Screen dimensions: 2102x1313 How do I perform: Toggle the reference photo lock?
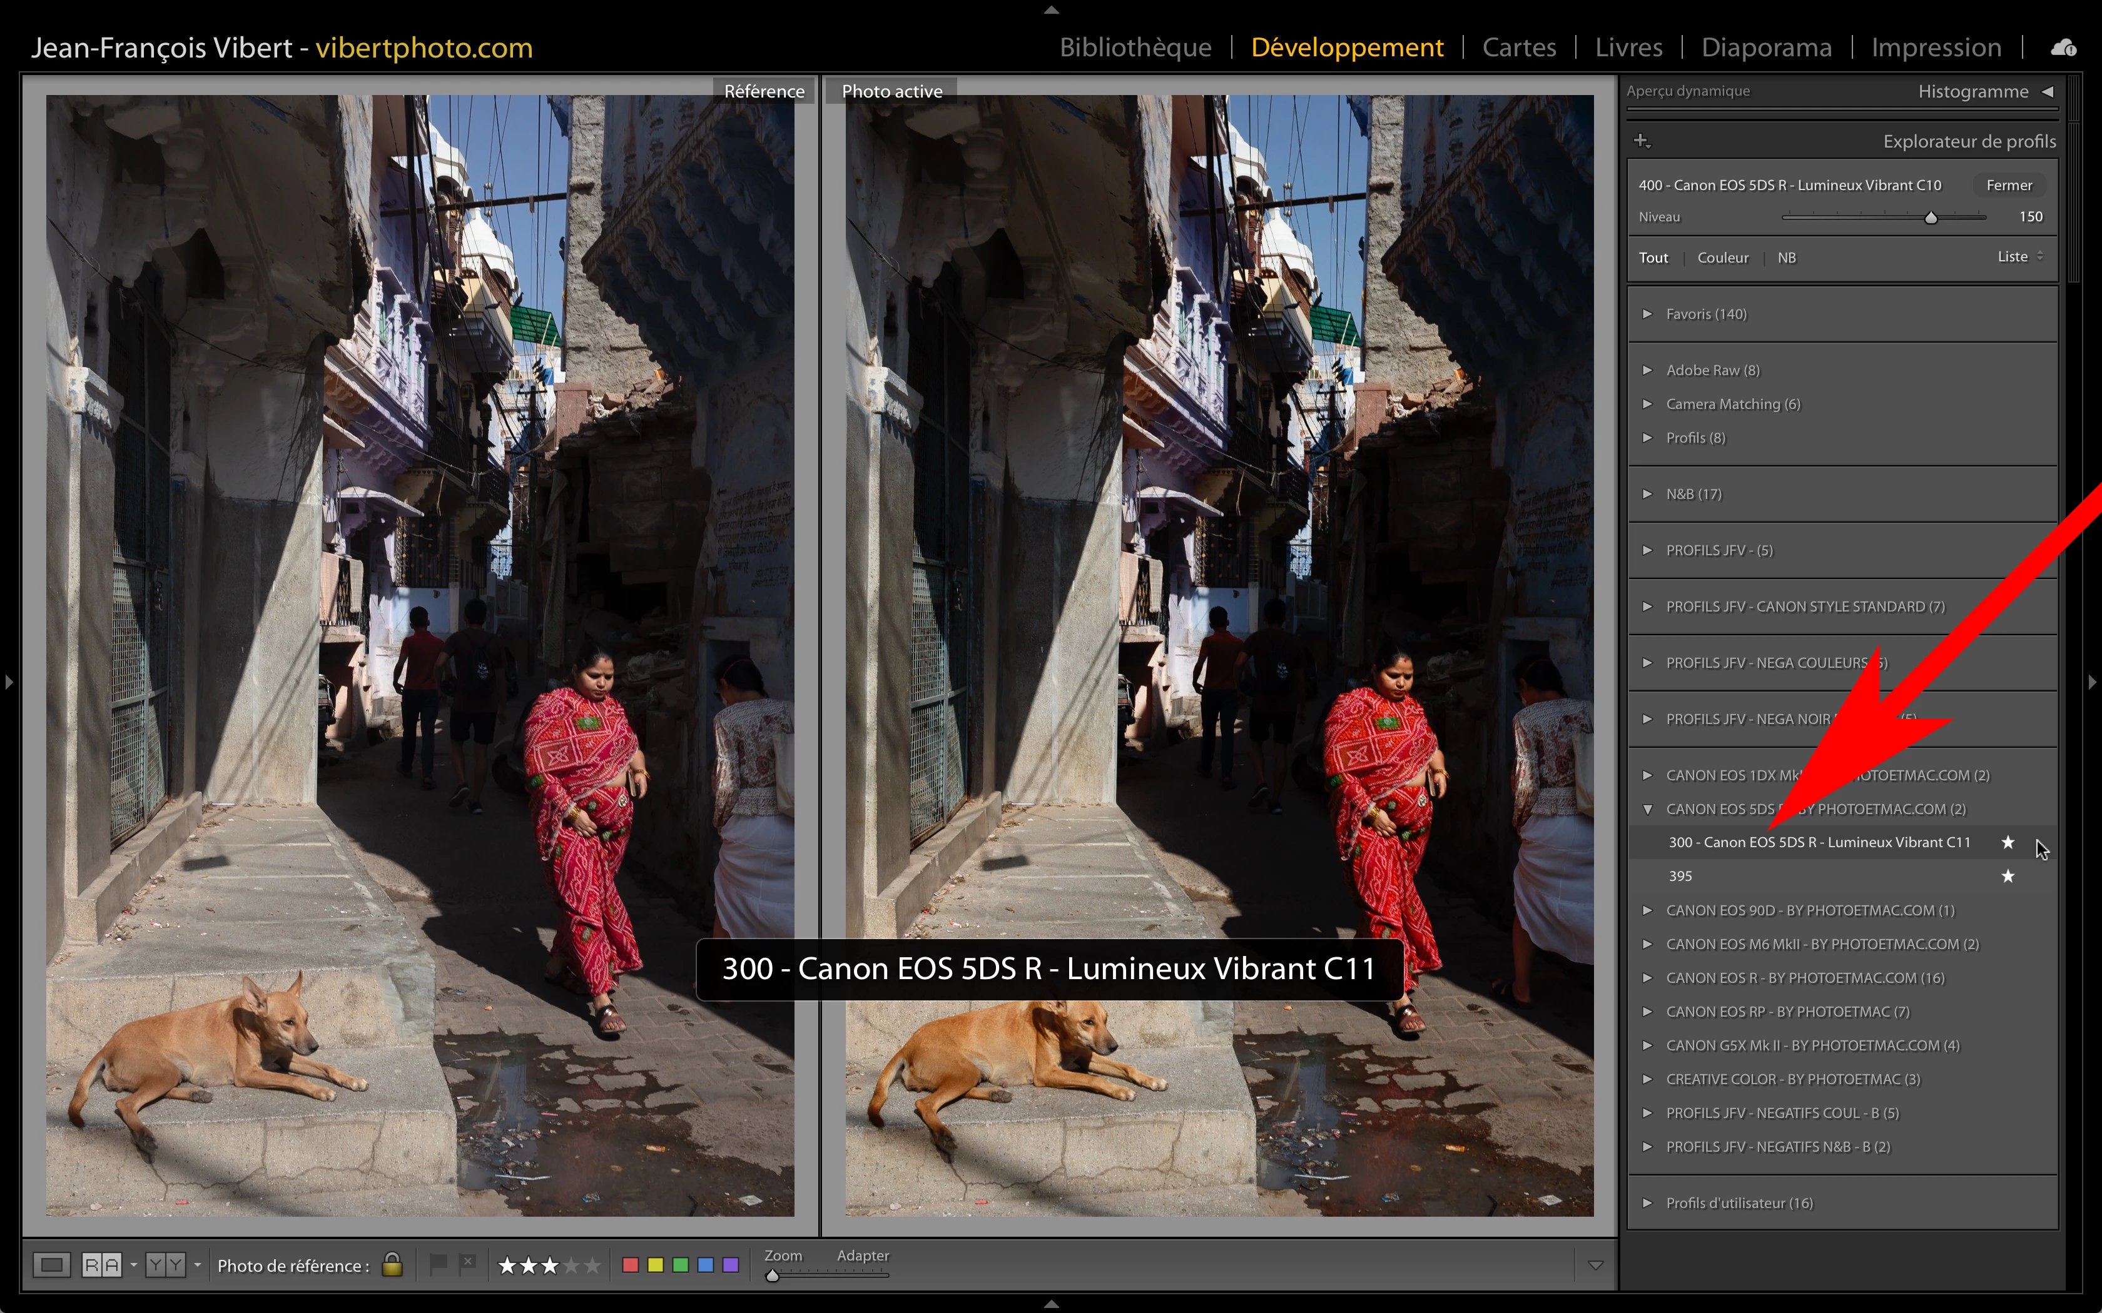[x=392, y=1264]
